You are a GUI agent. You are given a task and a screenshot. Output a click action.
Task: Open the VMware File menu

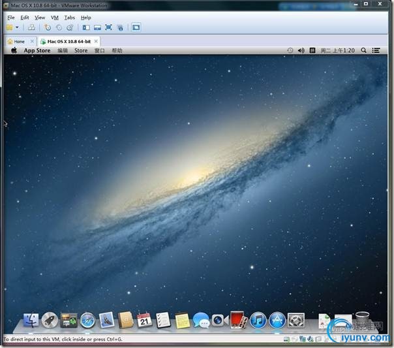tap(11, 18)
